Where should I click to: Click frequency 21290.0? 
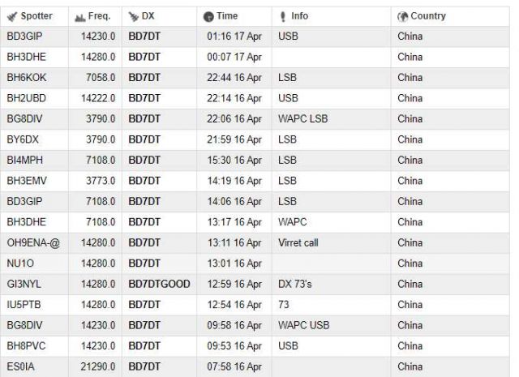click(100, 366)
